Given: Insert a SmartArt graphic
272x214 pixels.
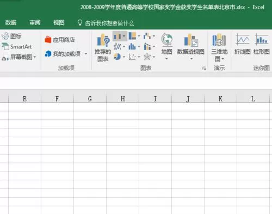Looking at the screenshot, I should [x=17, y=47].
